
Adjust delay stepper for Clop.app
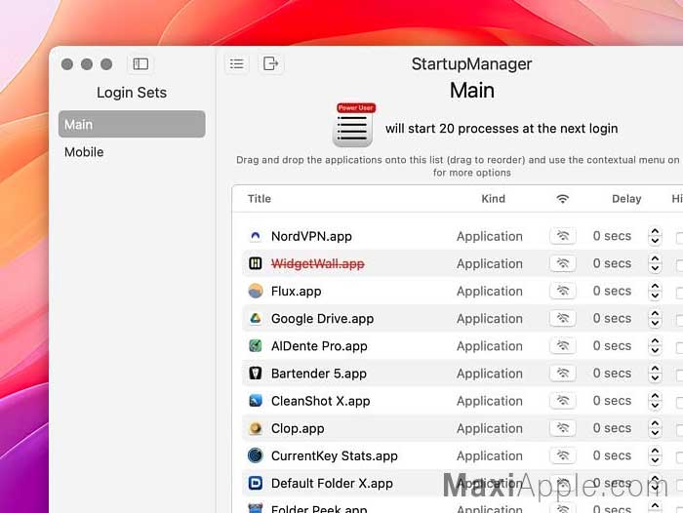click(655, 428)
